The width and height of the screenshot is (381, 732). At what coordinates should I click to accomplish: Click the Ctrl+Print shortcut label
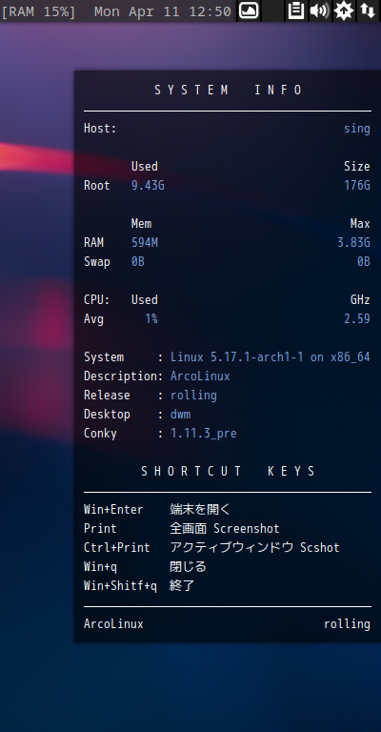[x=117, y=548]
